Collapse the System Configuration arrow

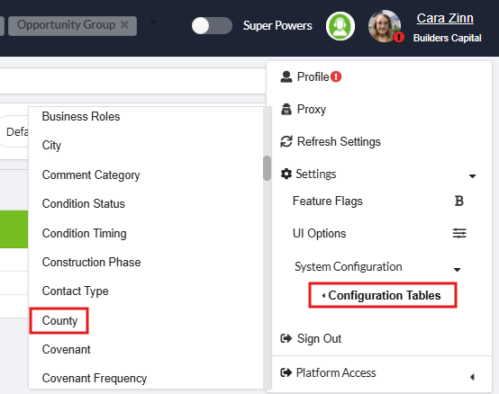[x=457, y=270]
